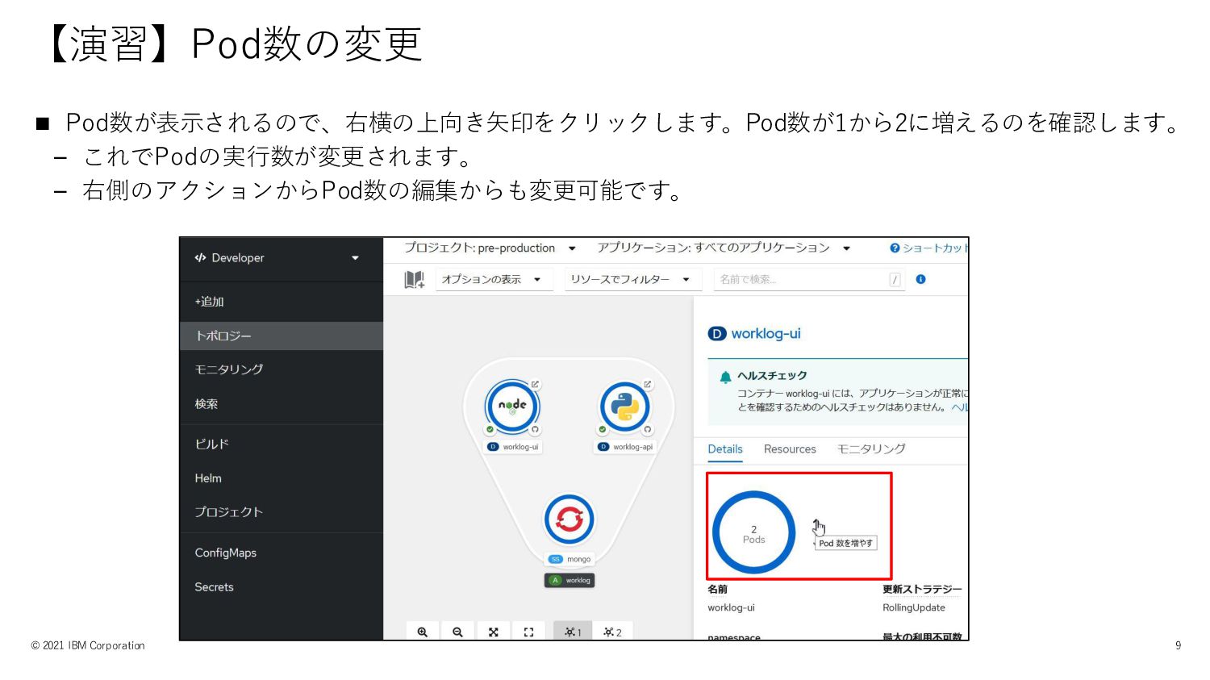Expand the アプリケーション selector dropdown
The width and height of the screenshot is (1210, 680).
[724, 248]
